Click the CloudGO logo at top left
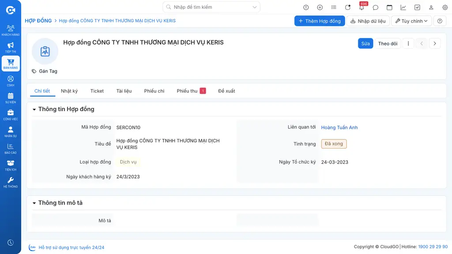Screen dimensions: 452x254 tap(11, 10)
